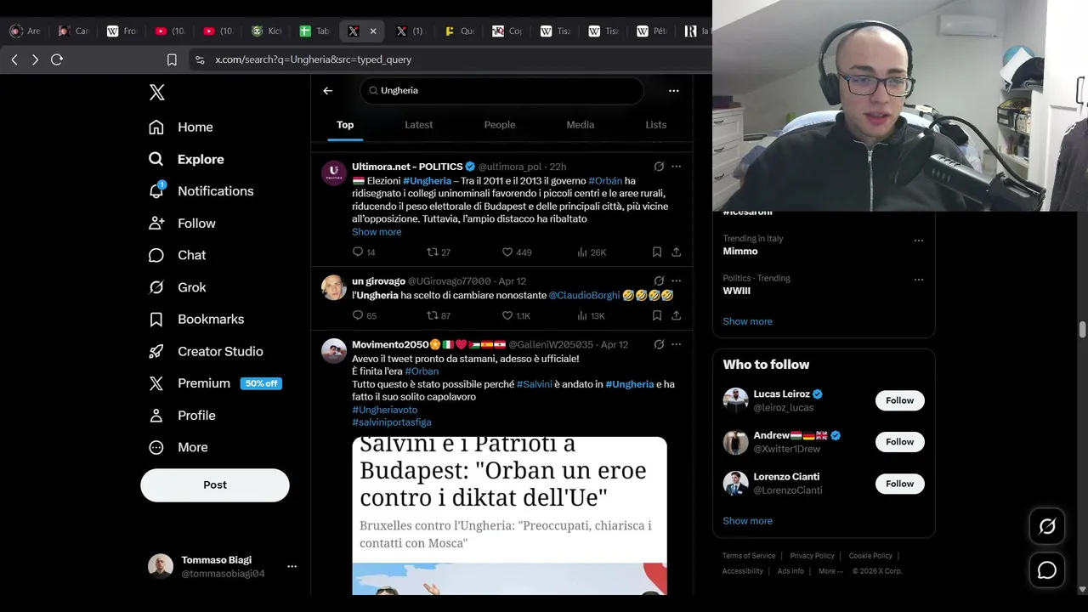This screenshot has height=612, width=1088.
Task: Close the active X browser tab
Action: [372, 31]
